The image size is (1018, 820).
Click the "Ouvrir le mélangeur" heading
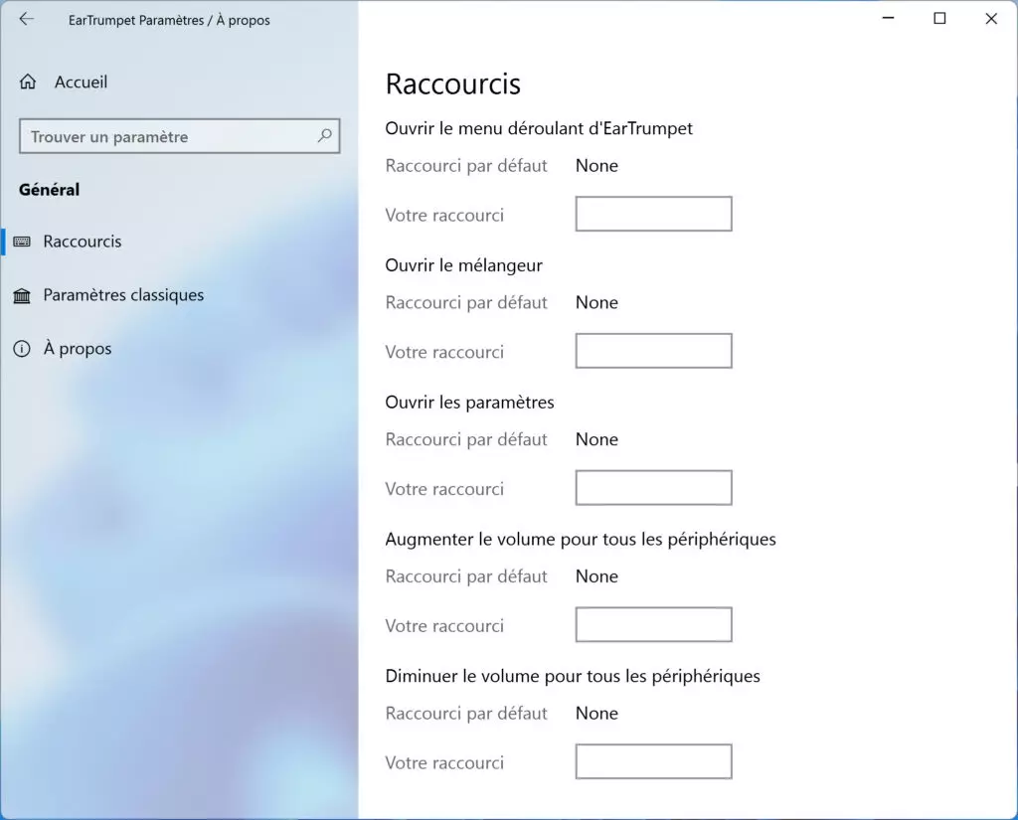click(463, 265)
